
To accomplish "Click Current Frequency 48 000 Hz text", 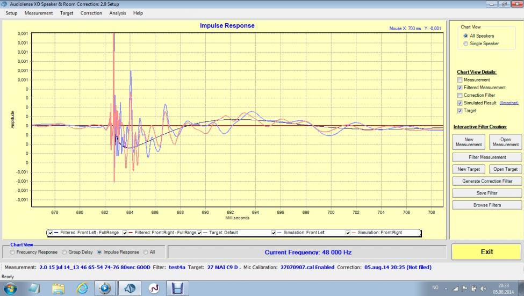I will pos(308,252).
